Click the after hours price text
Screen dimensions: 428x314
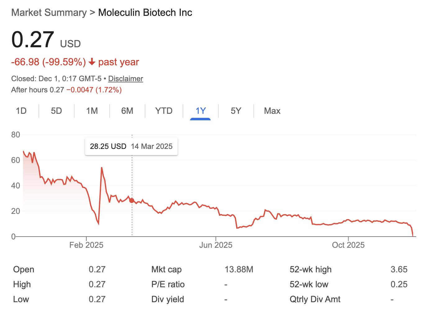pos(66,90)
